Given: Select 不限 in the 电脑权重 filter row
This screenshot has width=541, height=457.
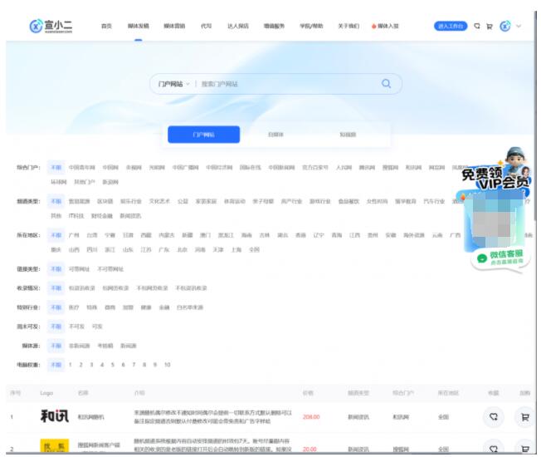Looking at the screenshot, I should (x=56, y=365).
